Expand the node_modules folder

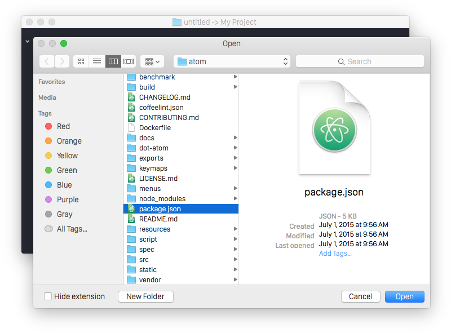(x=235, y=198)
